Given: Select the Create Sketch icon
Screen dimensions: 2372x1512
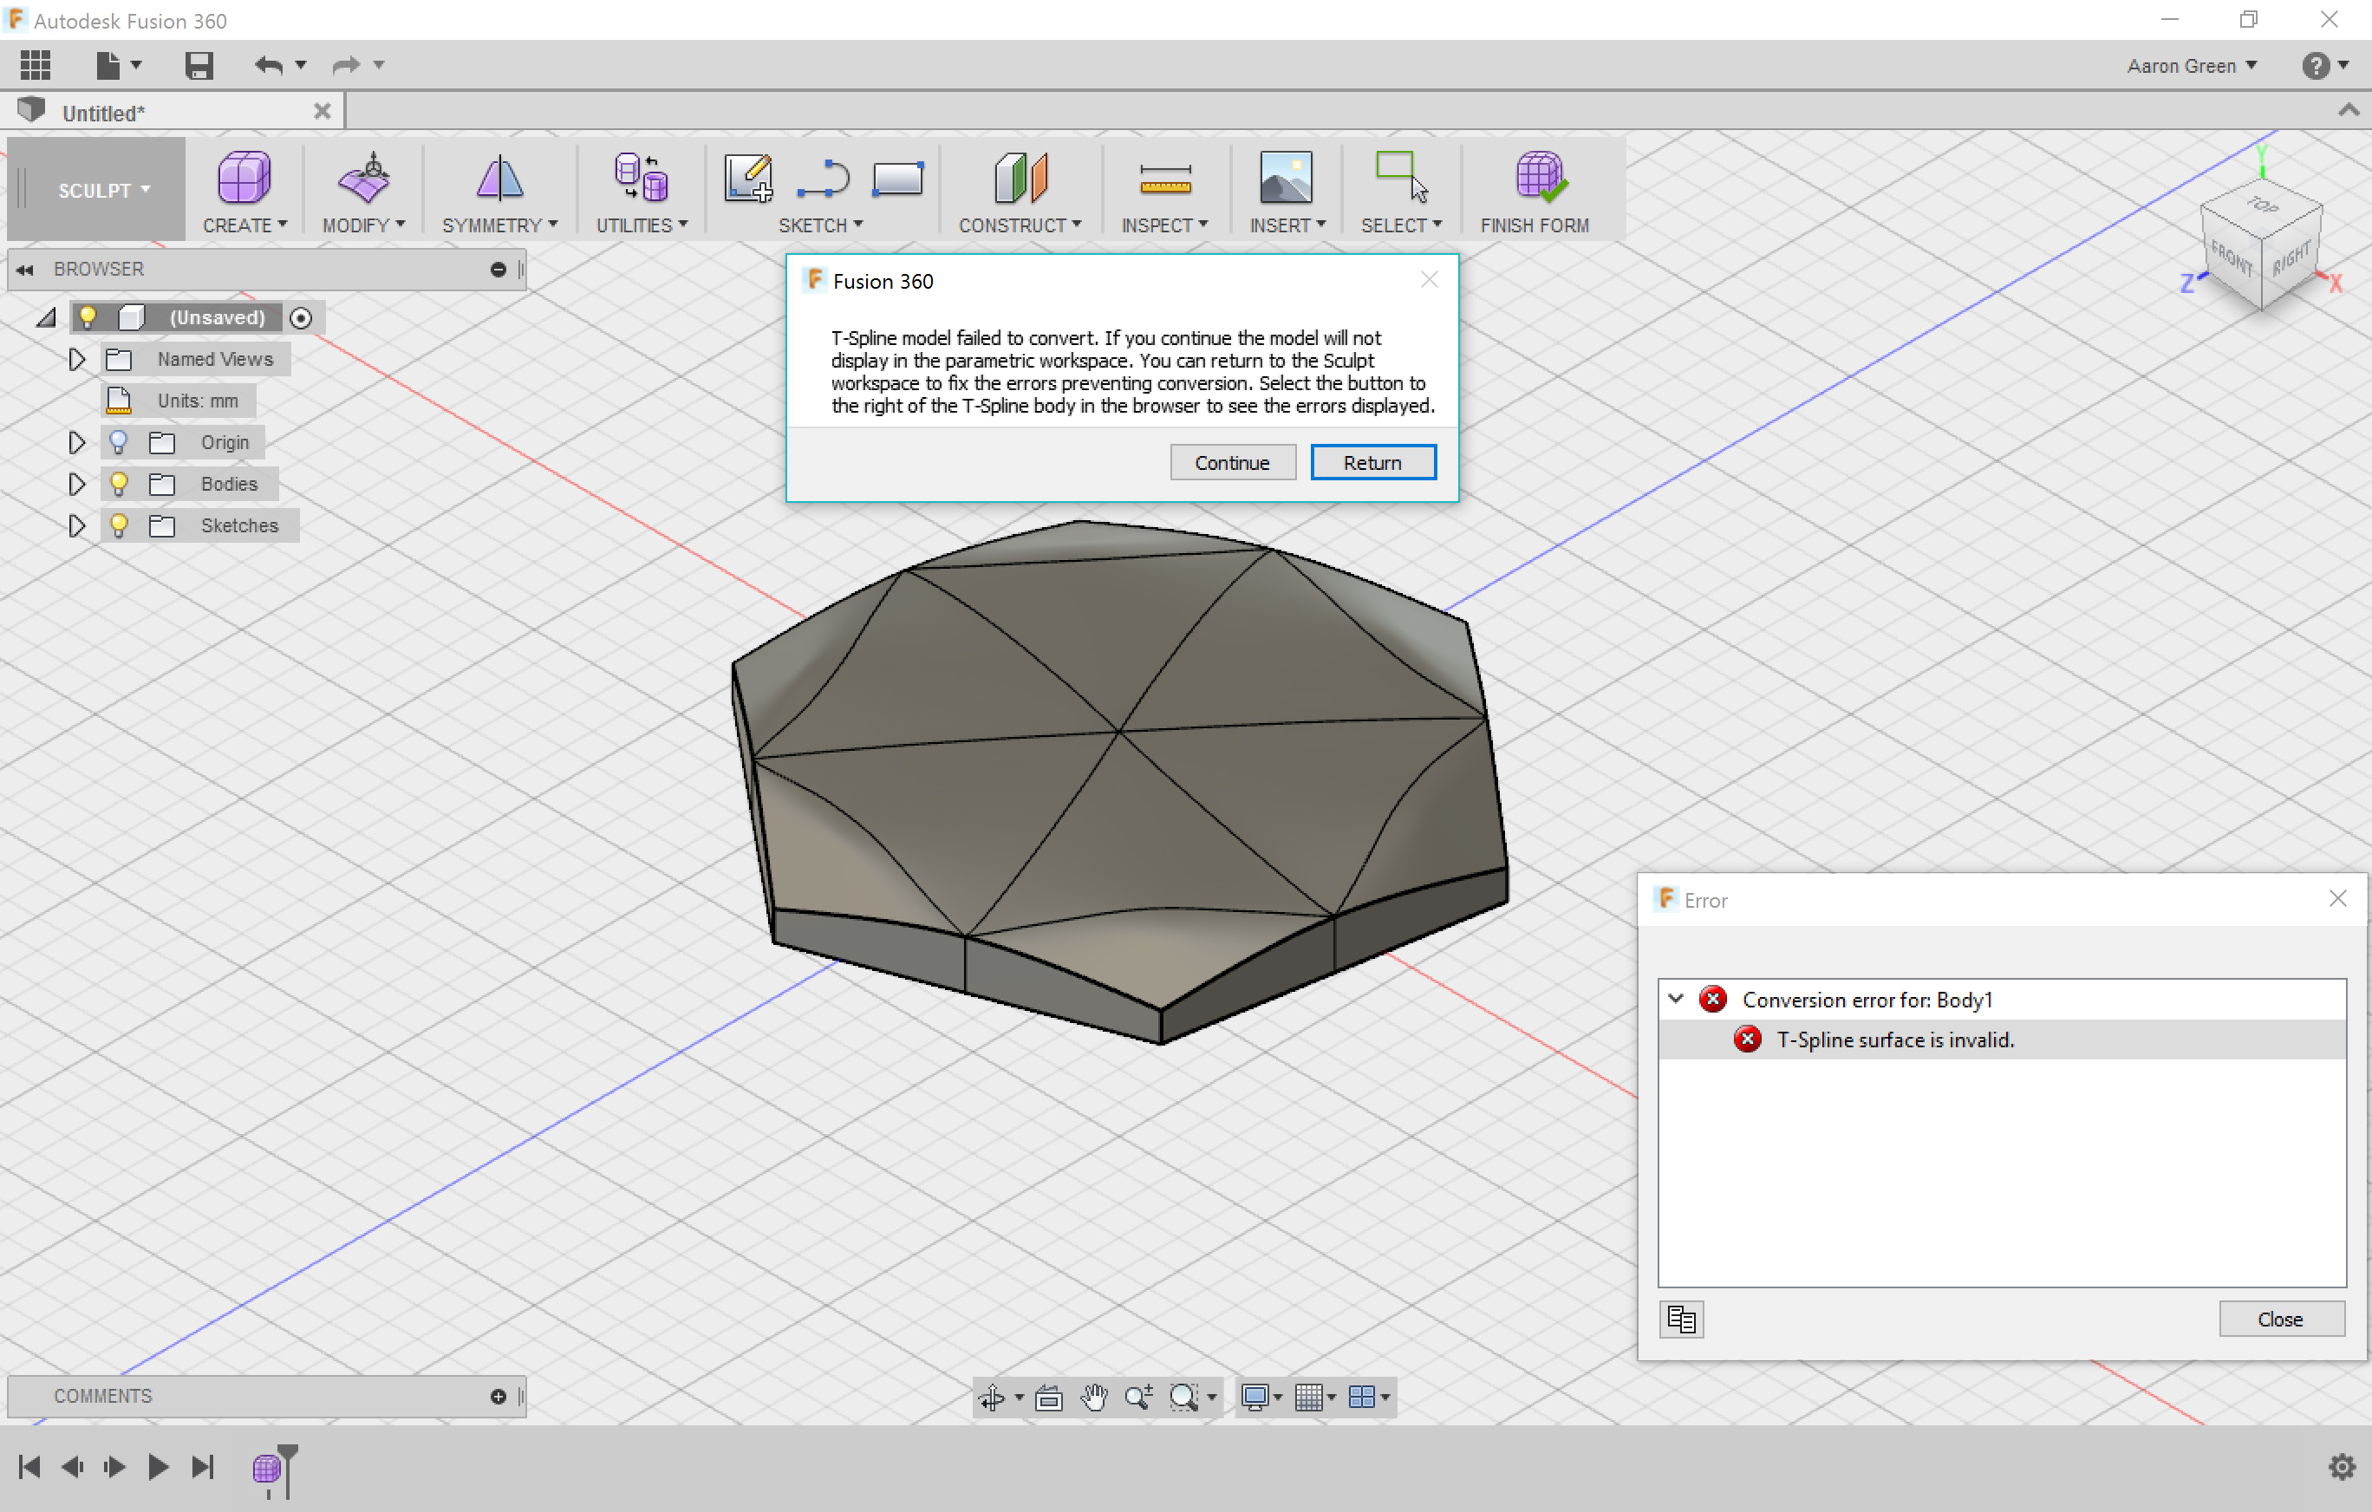Looking at the screenshot, I should pyautogui.click(x=749, y=178).
